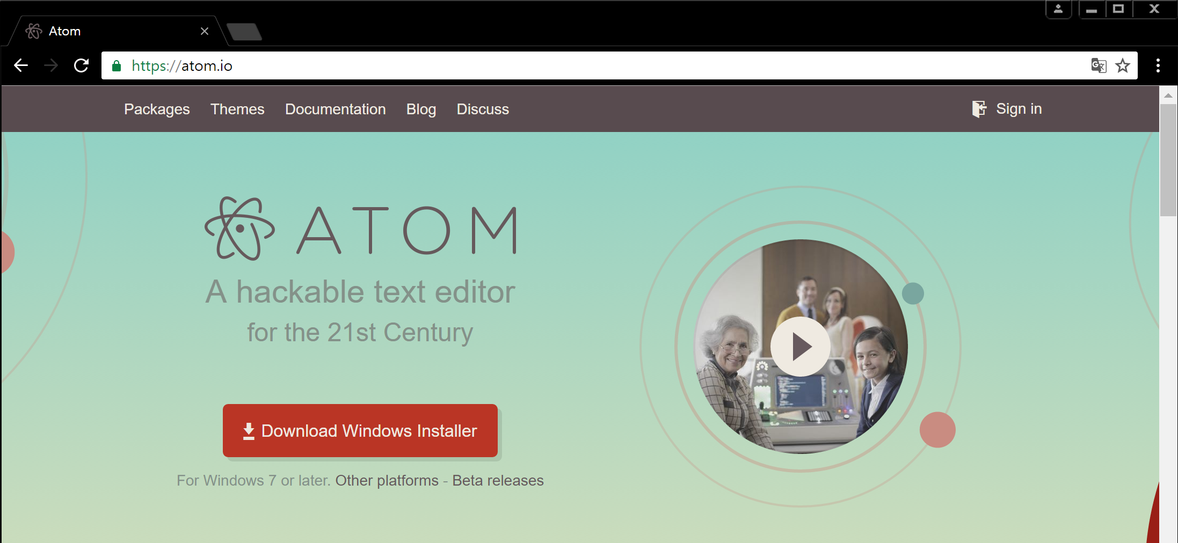Close the Atom browser tab
The height and width of the screenshot is (543, 1178).
[205, 31]
